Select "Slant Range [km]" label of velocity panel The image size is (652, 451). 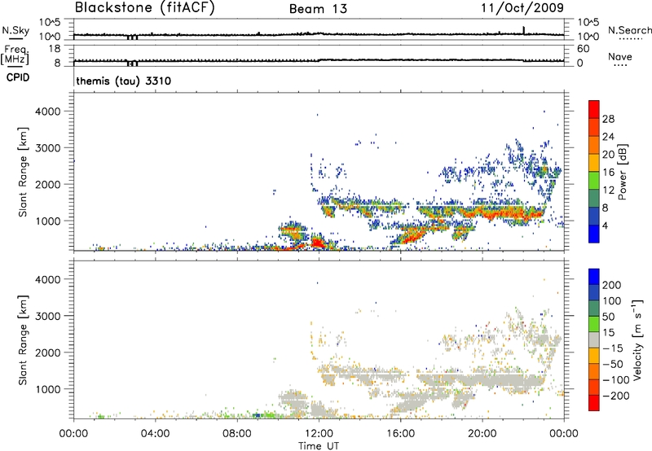pyautogui.click(x=23, y=340)
